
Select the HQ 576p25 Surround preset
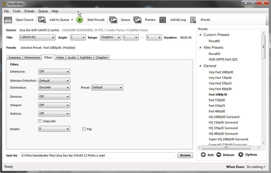pyautogui.click(x=223, y=128)
